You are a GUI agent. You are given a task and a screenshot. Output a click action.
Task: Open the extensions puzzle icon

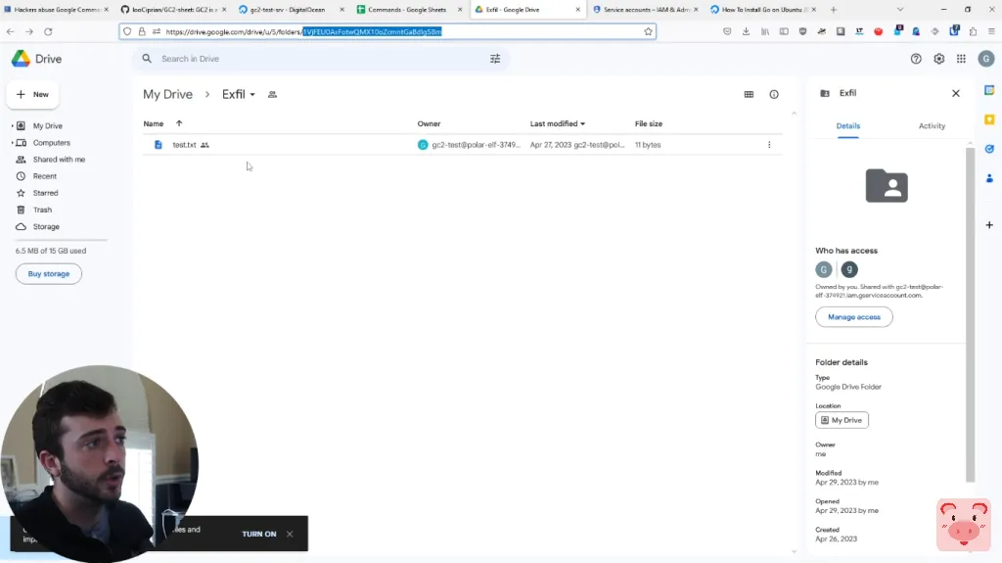click(x=973, y=31)
